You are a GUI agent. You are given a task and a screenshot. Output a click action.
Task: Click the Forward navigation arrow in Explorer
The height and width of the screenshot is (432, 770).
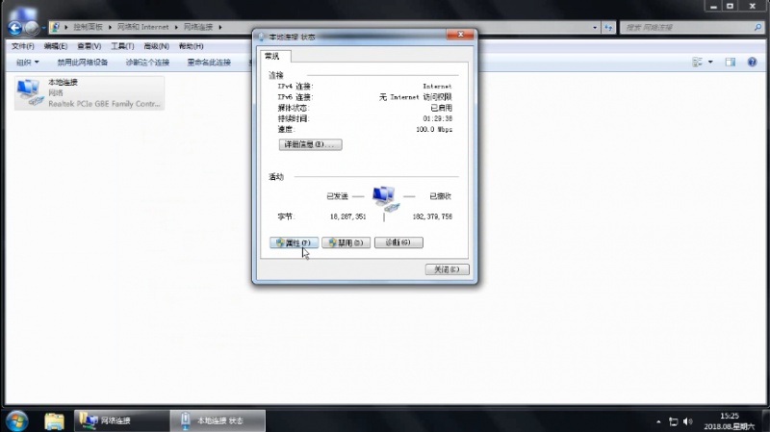pyautogui.click(x=32, y=28)
